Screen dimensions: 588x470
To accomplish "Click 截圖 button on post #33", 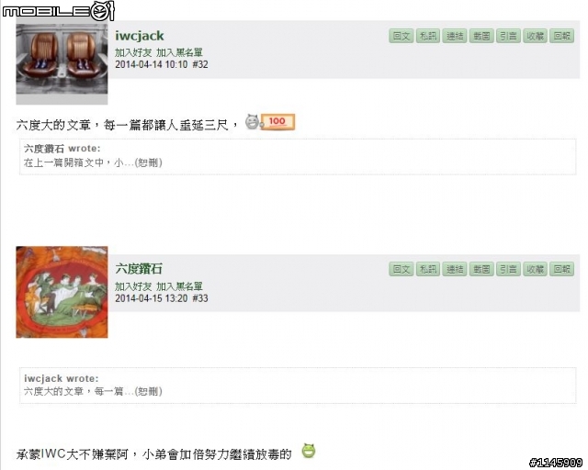I will pyautogui.click(x=481, y=269).
